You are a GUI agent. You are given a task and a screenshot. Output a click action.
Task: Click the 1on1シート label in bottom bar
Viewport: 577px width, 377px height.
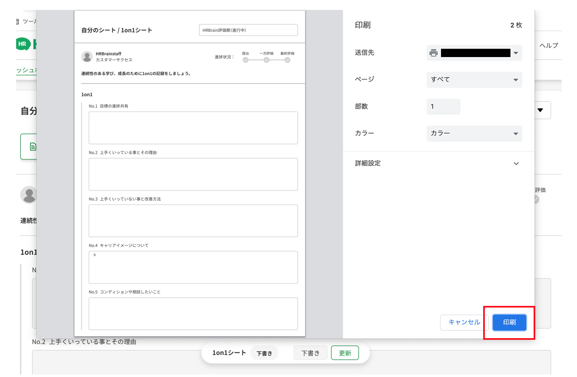pos(229,353)
